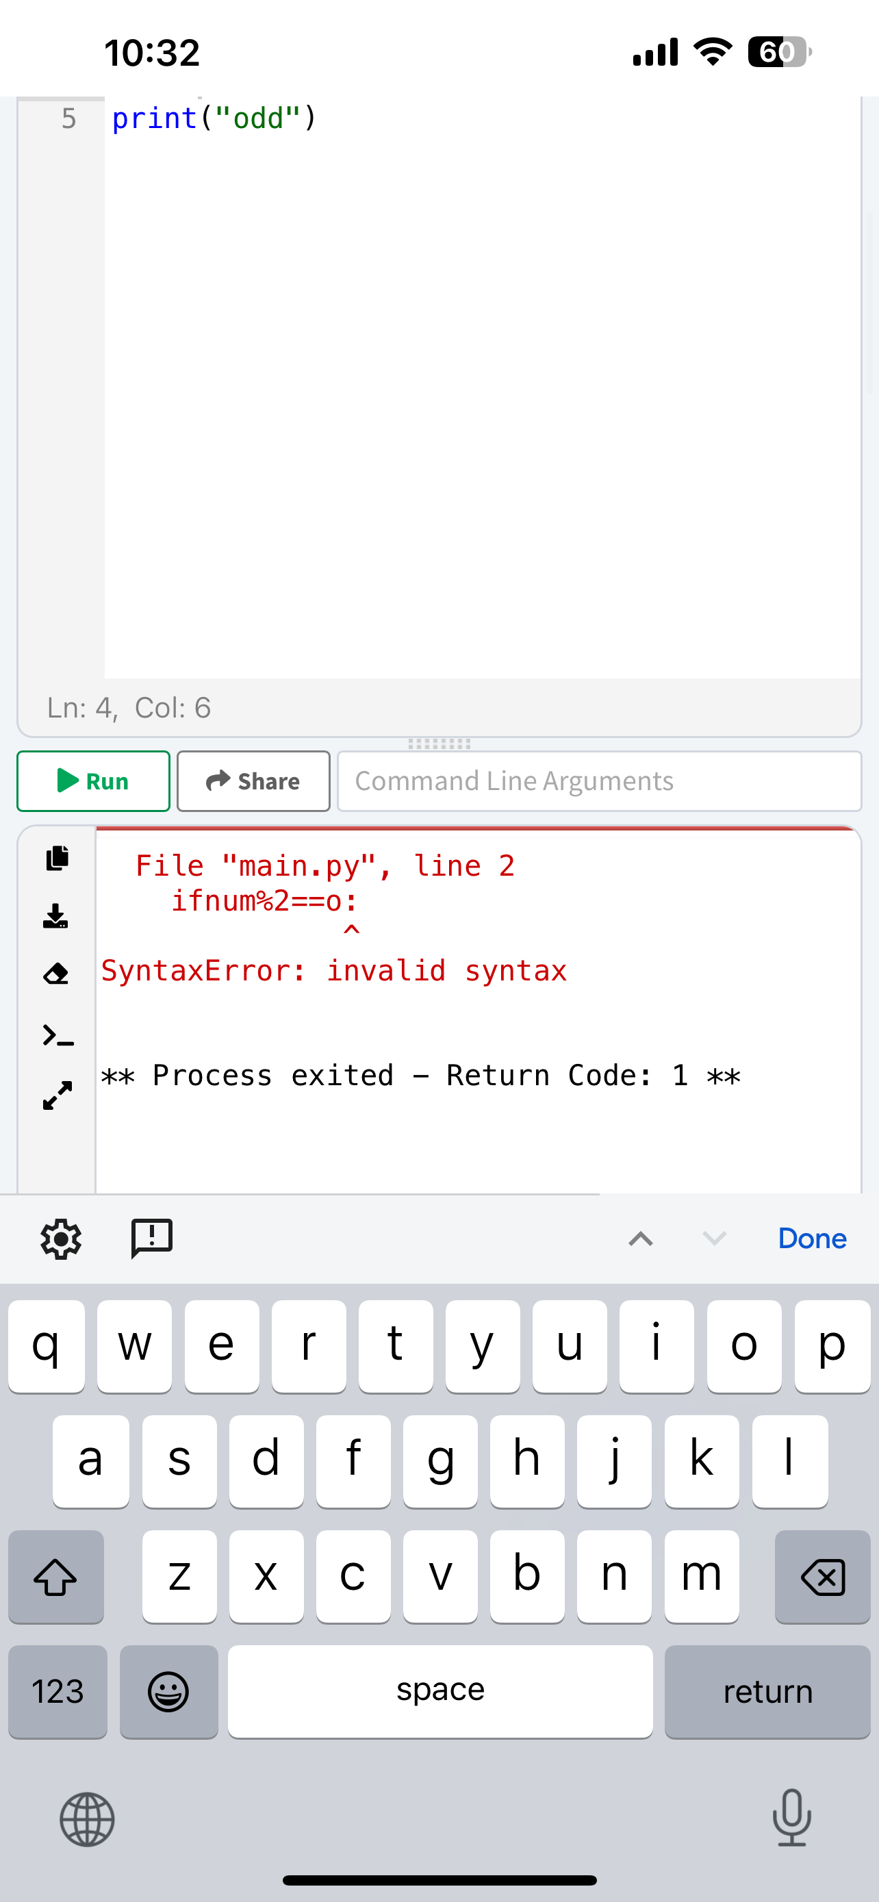The width and height of the screenshot is (879, 1902).
Task: Jump to next field with down chevron
Action: (715, 1239)
